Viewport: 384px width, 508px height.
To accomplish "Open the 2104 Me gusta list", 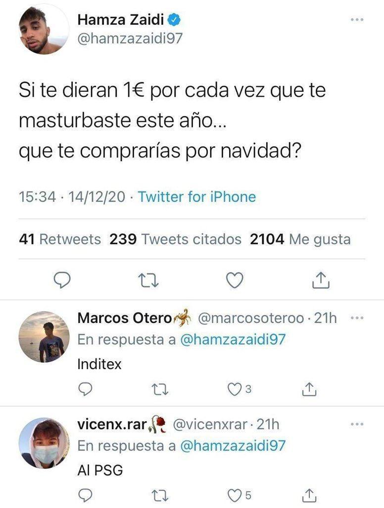I will [300, 240].
